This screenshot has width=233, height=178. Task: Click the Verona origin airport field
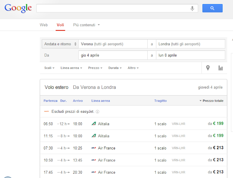click(113, 44)
